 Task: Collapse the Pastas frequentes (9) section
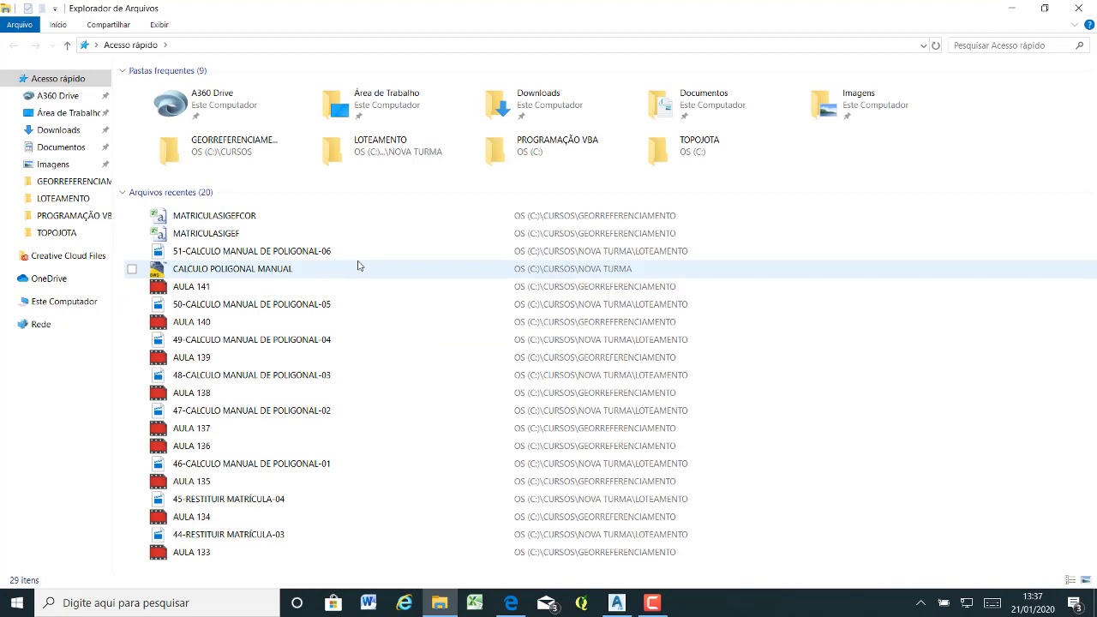[123, 70]
